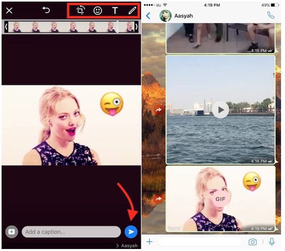The height and width of the screenshot is (251, 285).
Task: Open the camera from chat bar
Action: click(x=252, y=242)
